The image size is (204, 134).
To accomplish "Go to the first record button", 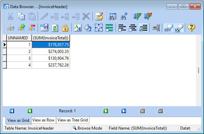I will pos(12,111).
